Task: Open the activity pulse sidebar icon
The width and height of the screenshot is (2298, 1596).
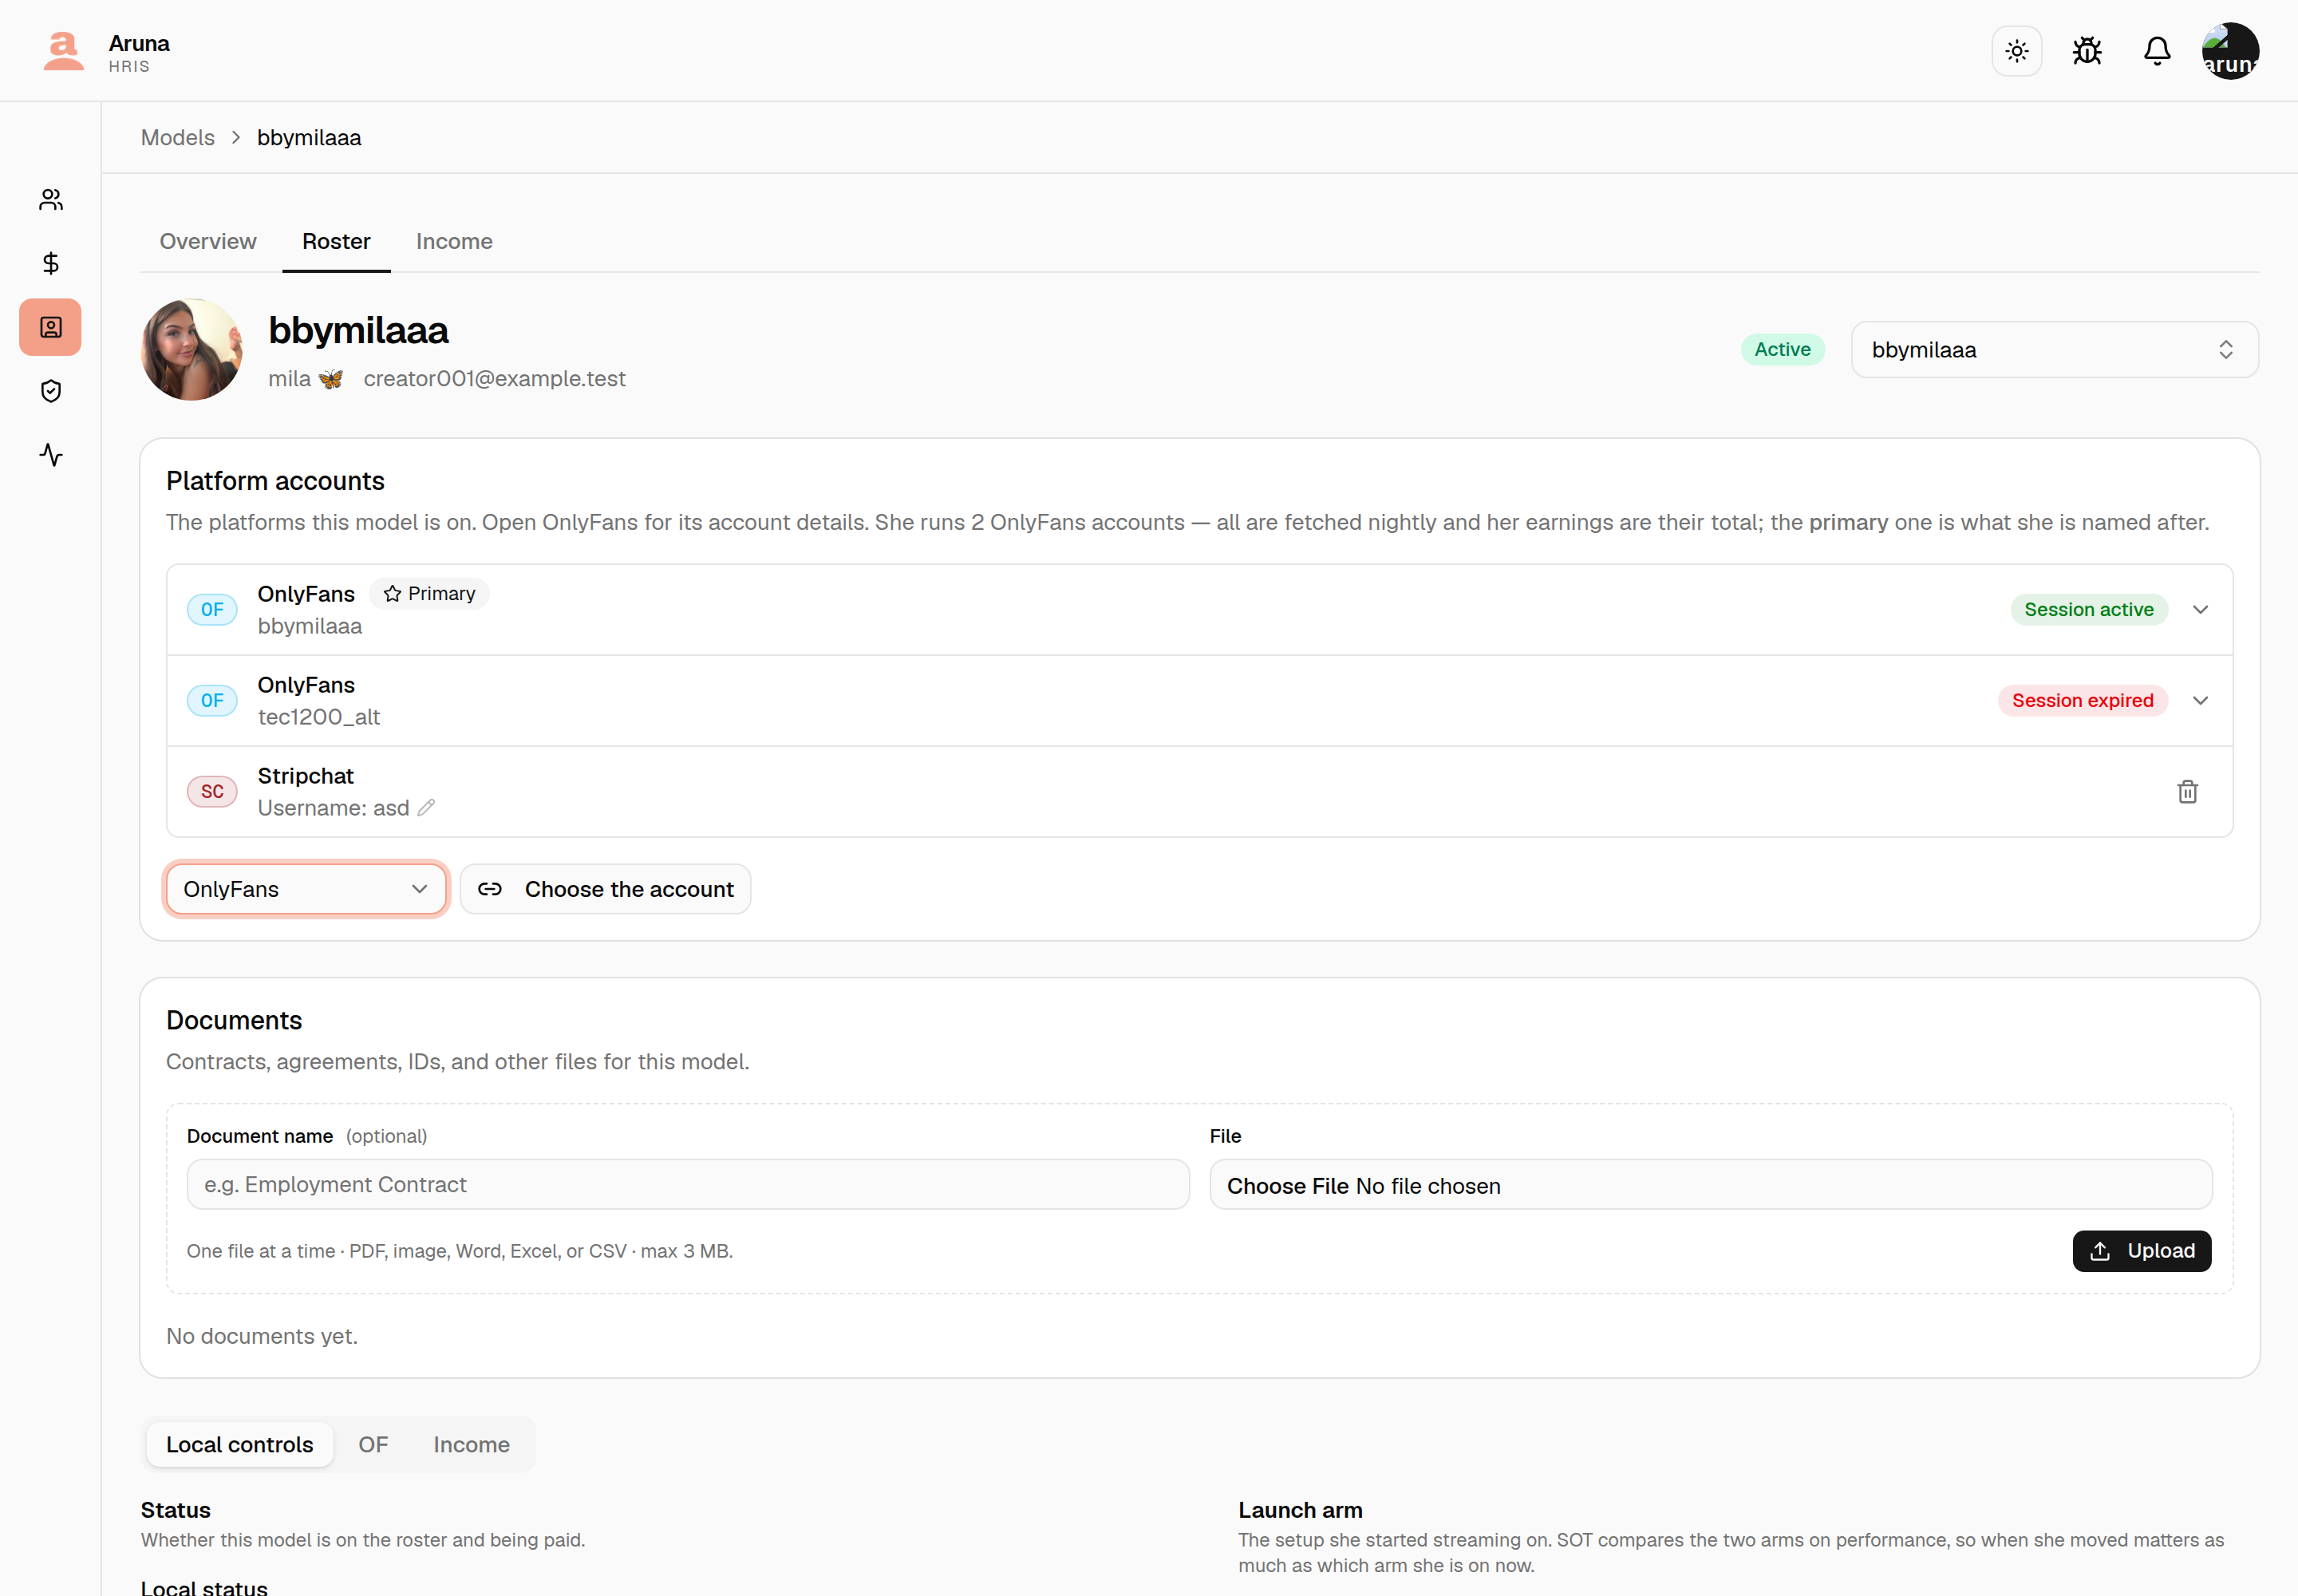Action: tap(51, 455)
